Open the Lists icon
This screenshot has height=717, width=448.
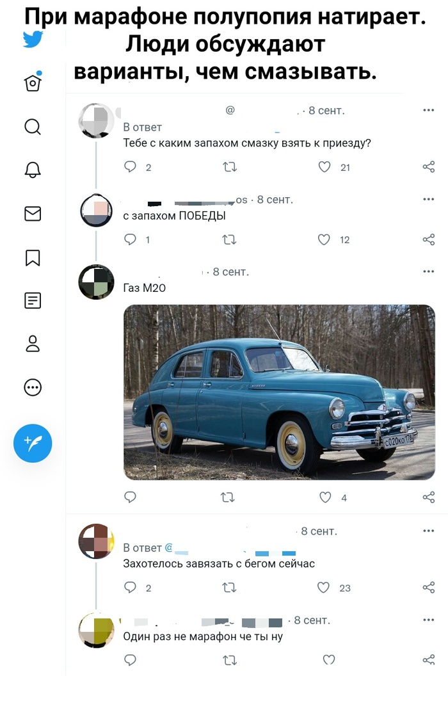coord(33,300)
